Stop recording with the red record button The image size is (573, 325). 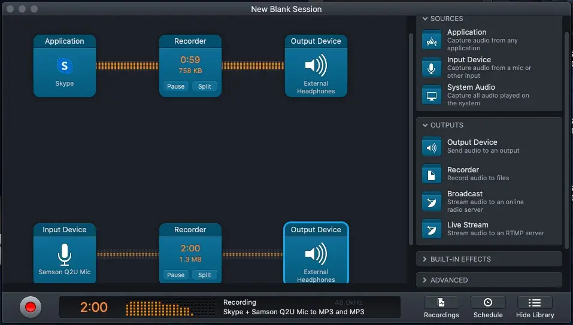pos(30,308)
